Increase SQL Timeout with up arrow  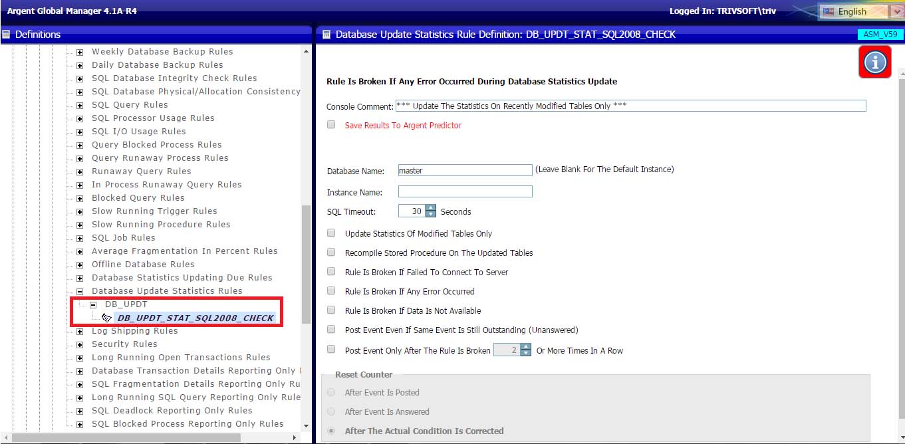[431, 207]
